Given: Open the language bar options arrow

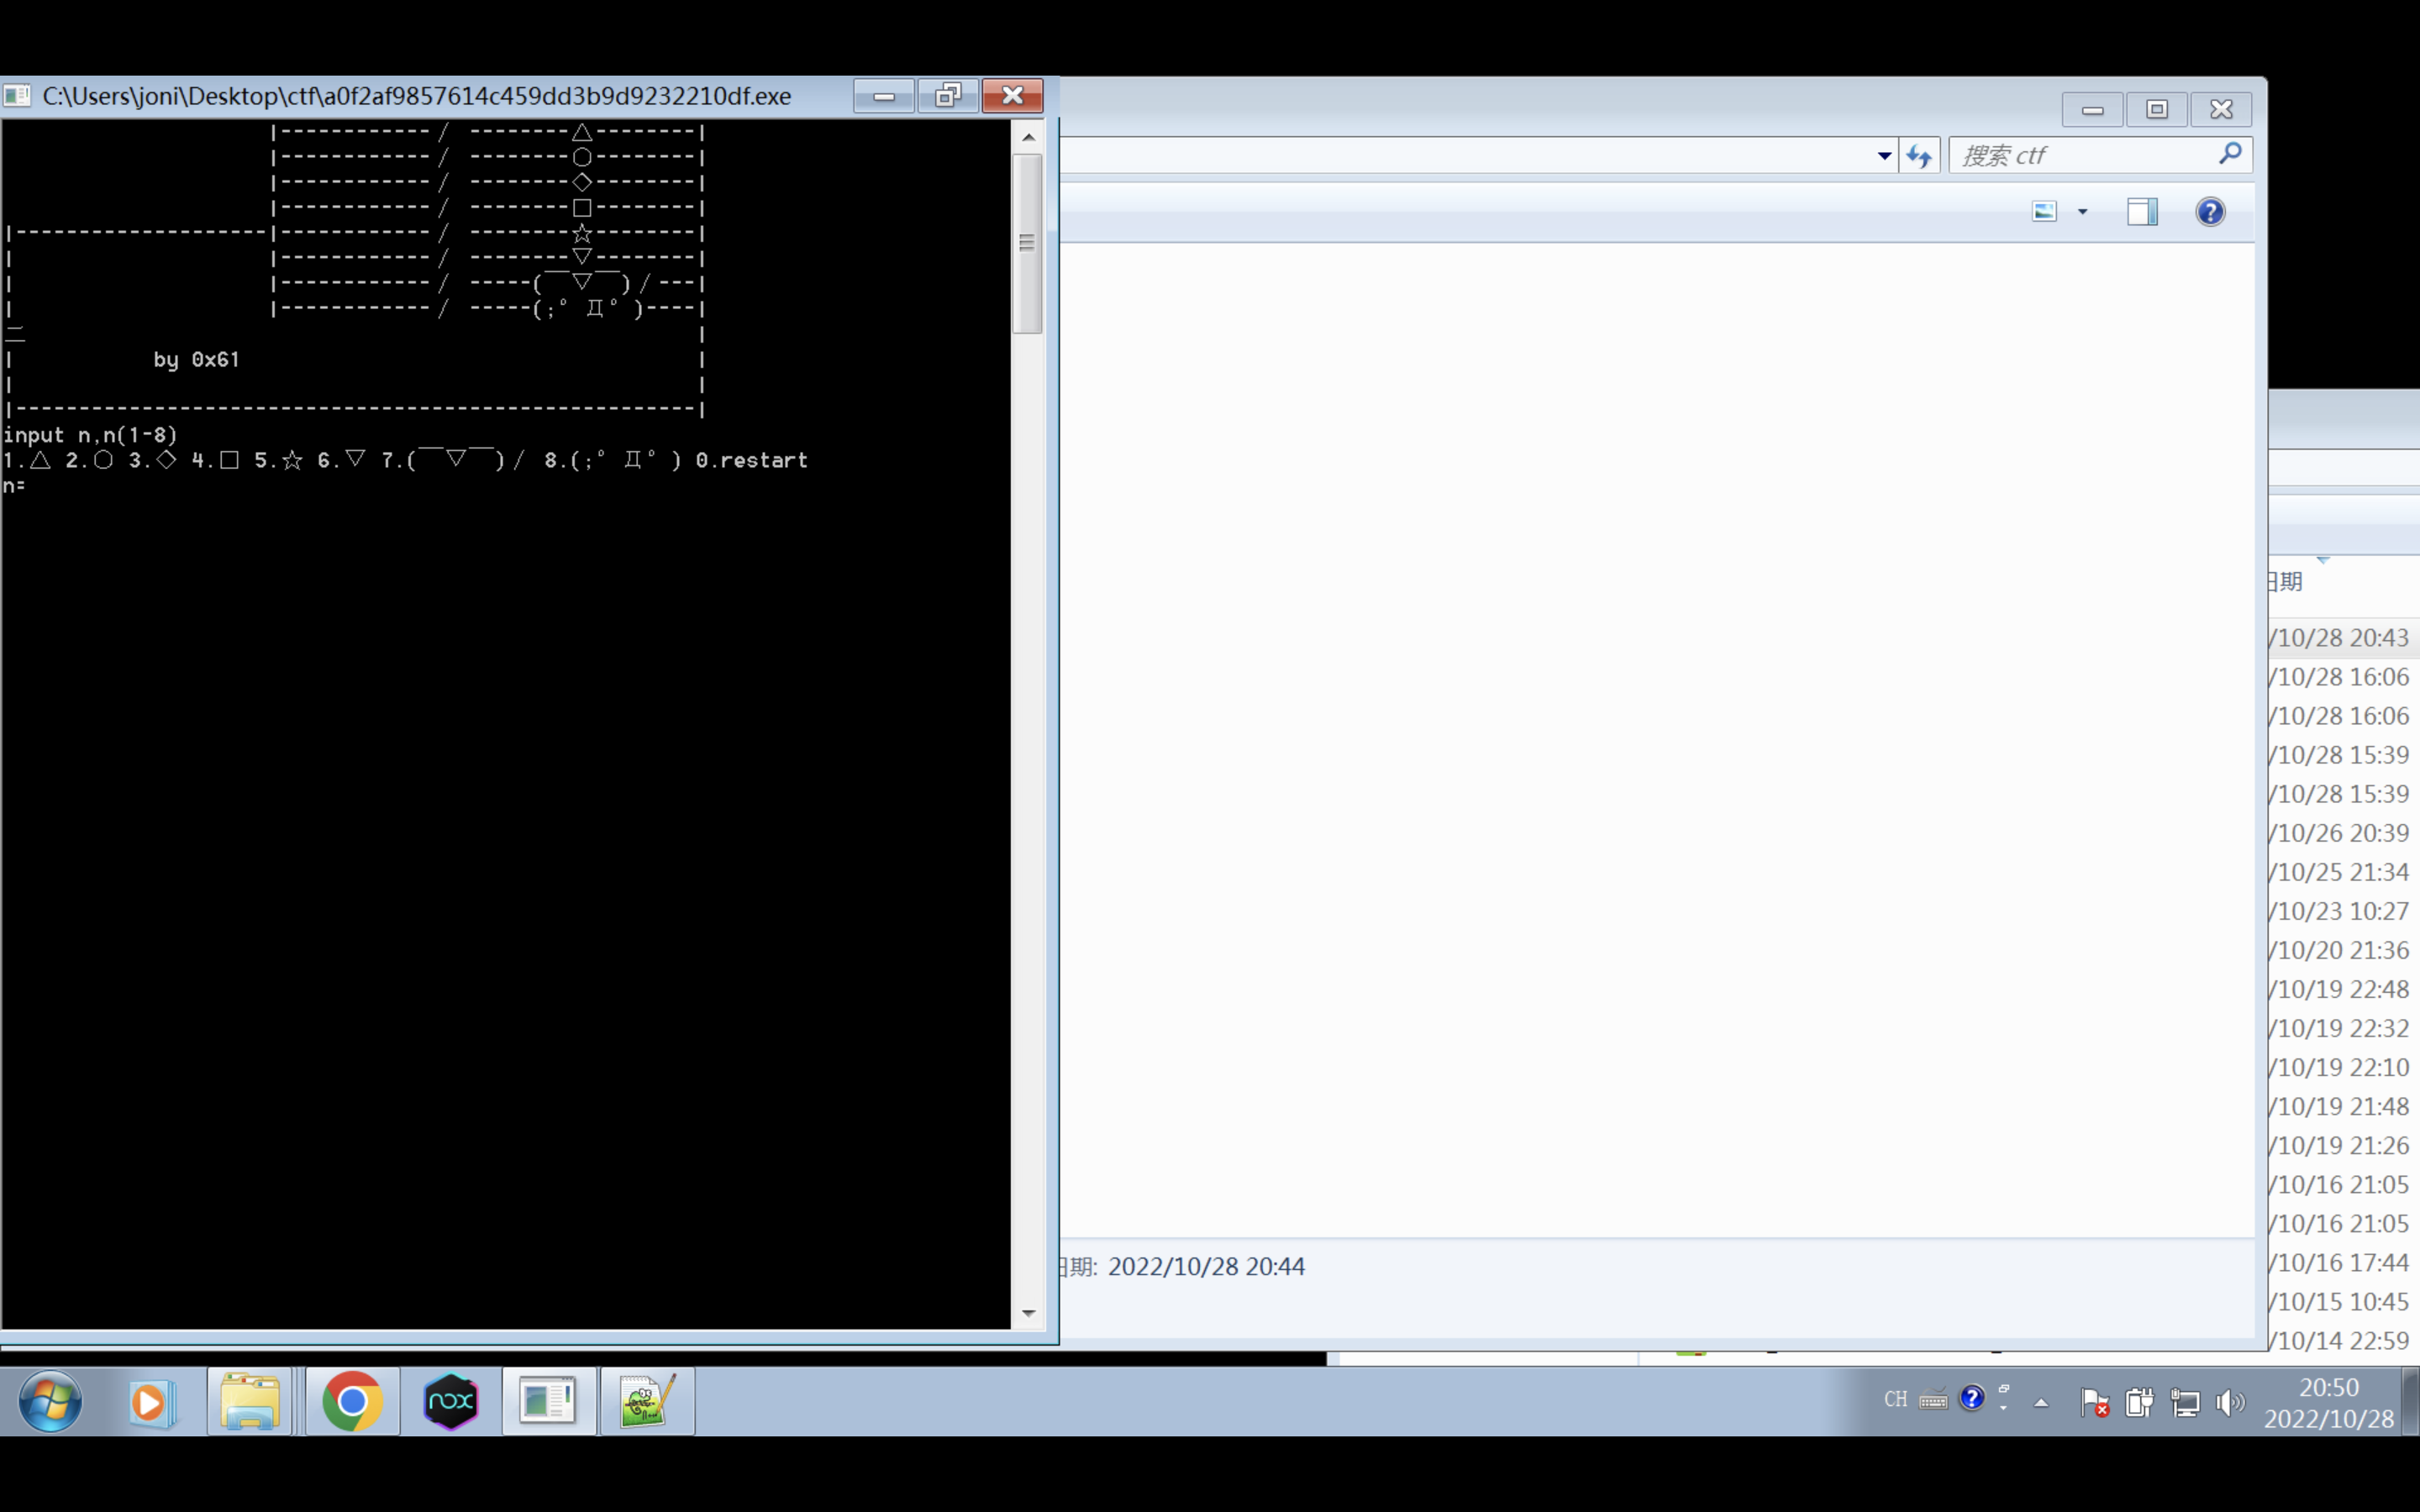Looking at the screenshot, I should coord(2003,1408).
